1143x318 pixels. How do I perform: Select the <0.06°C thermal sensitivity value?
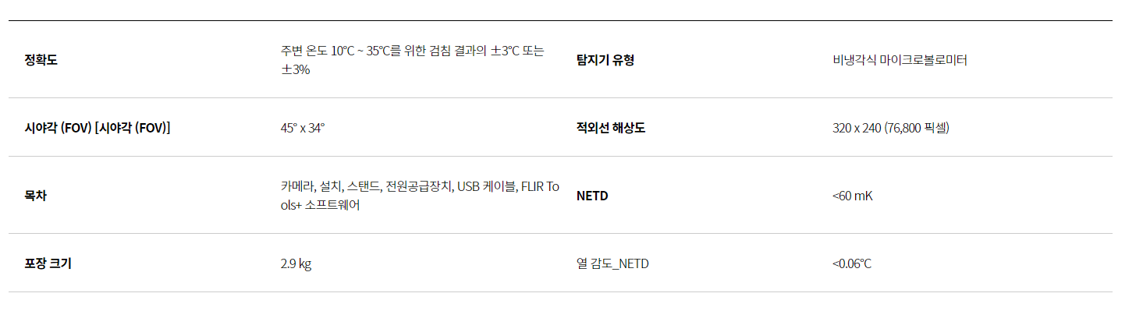point(851,263)
